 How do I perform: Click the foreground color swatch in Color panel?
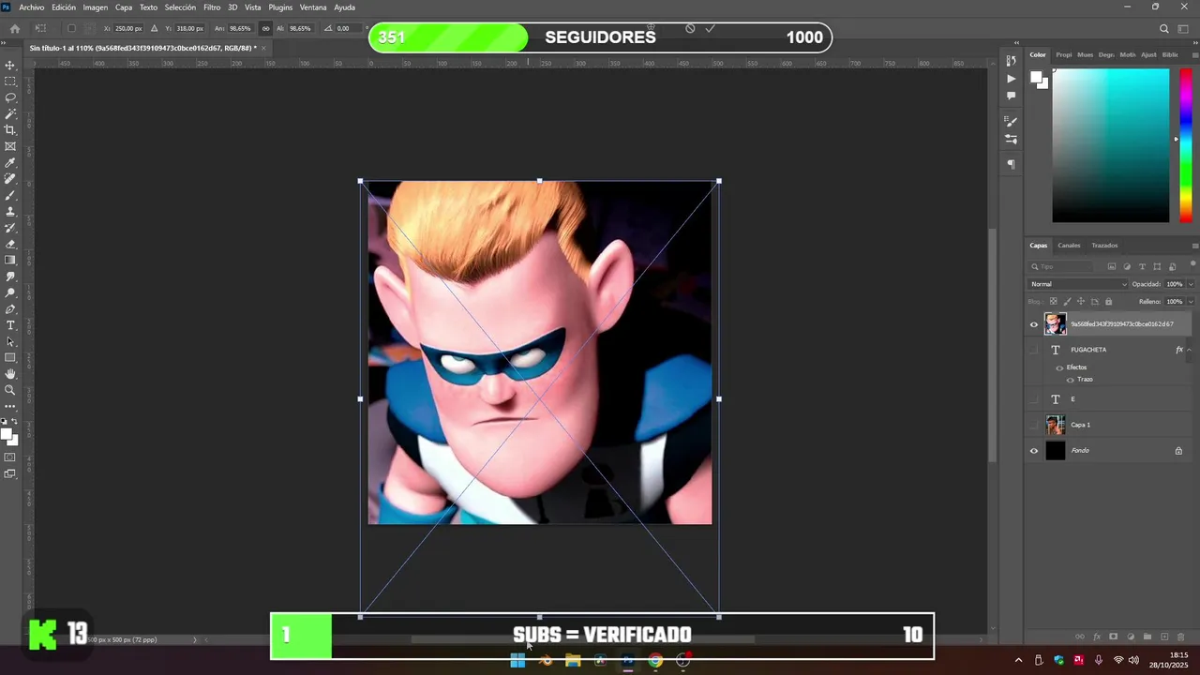click(x=1036, y=77)
